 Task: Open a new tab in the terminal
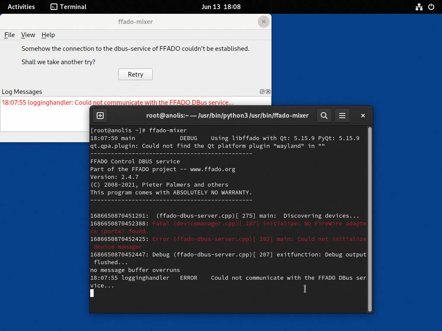click(100, 116)
